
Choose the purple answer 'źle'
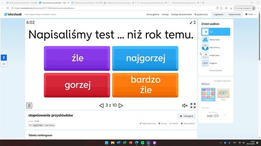[77, 58]
